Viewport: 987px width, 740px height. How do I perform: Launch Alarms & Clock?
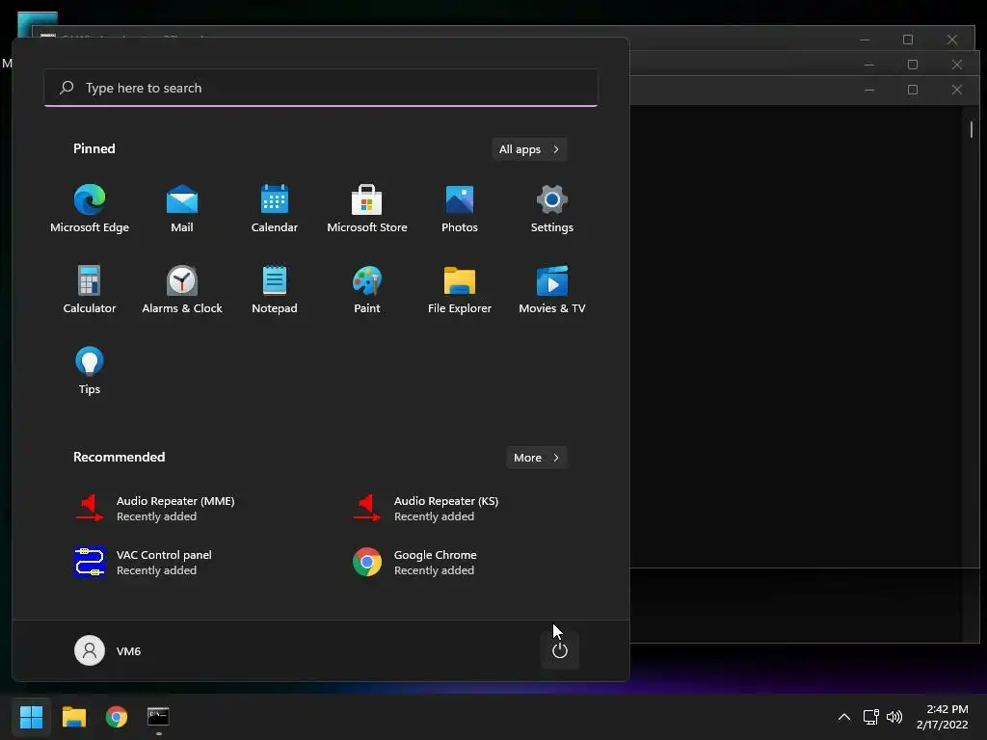[x=182, y=289]
